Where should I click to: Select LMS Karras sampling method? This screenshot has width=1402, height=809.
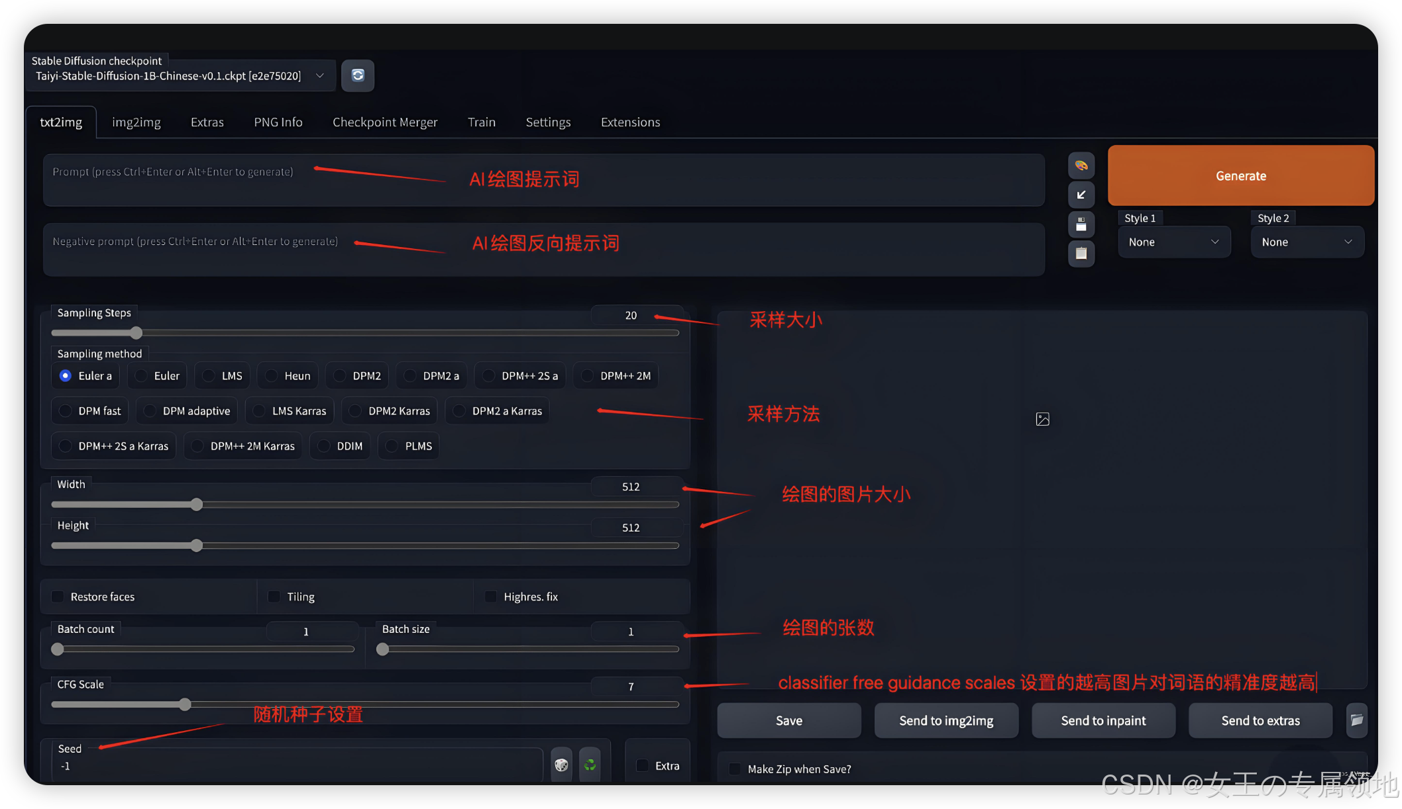pos(290,411)
